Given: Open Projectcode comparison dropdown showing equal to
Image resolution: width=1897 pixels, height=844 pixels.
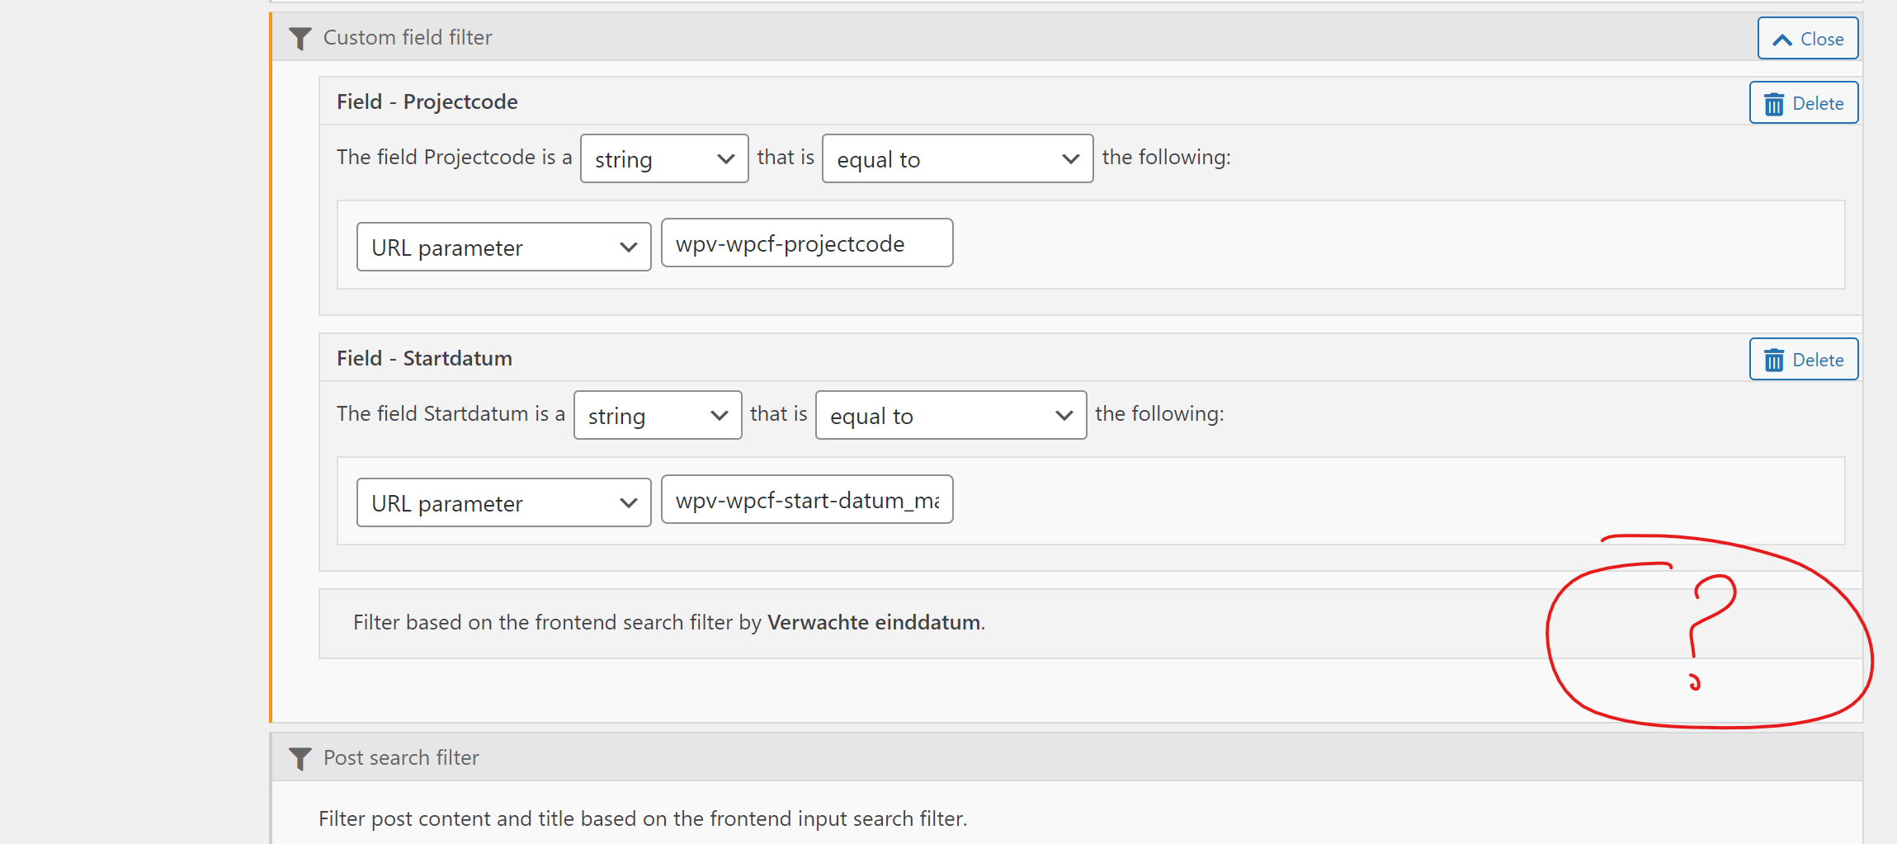Looking at the screenshot, I should click(x=958, y=158).
